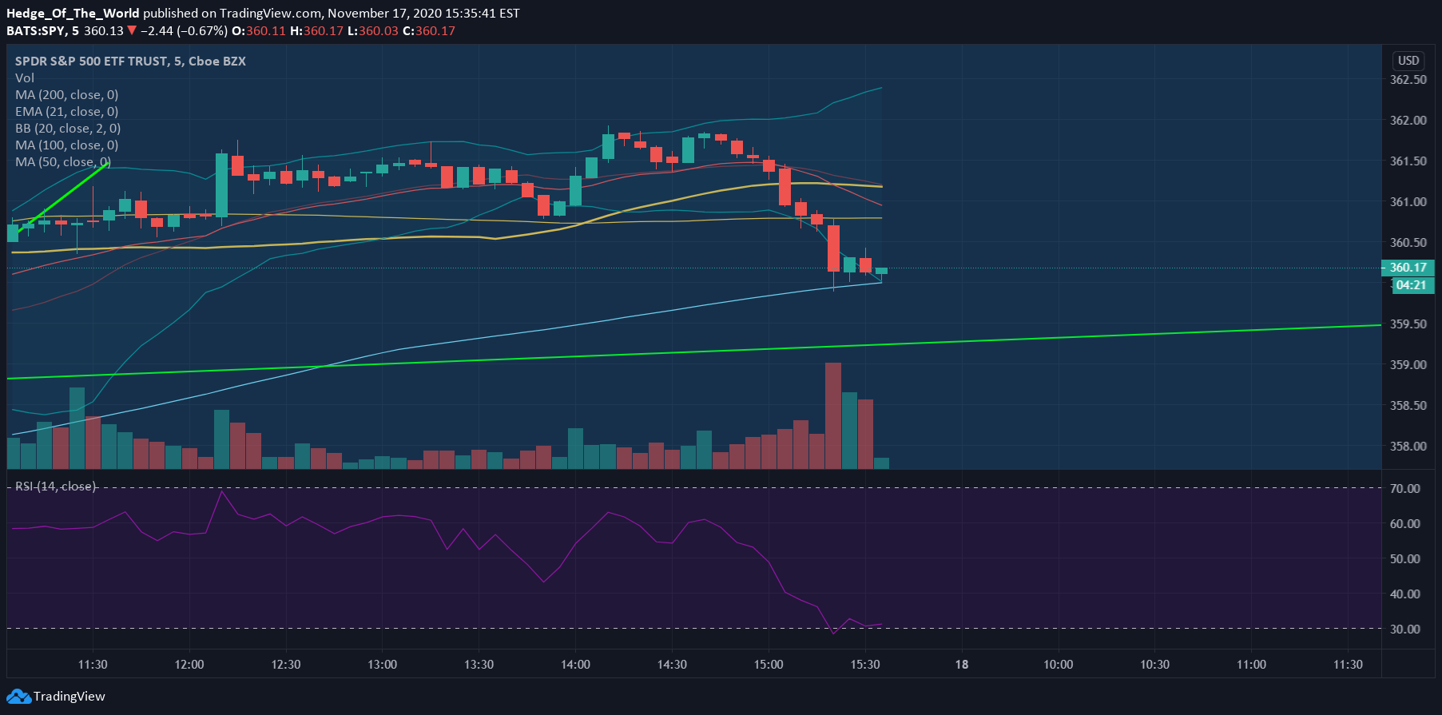
Task: Click the 15:30 time axis label
Action: pyautogui.click(x=866, y=665)
